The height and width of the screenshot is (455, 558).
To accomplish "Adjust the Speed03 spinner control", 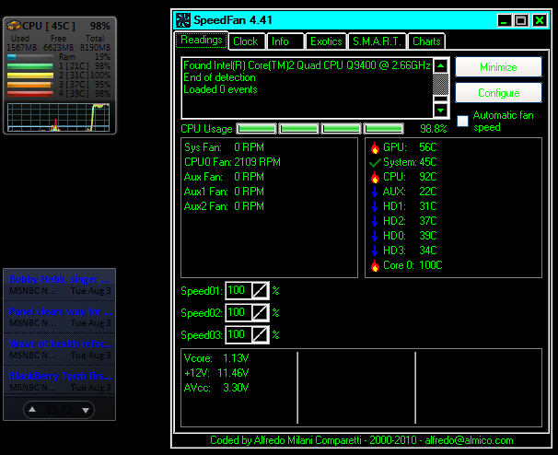I will tap(260, 335).
